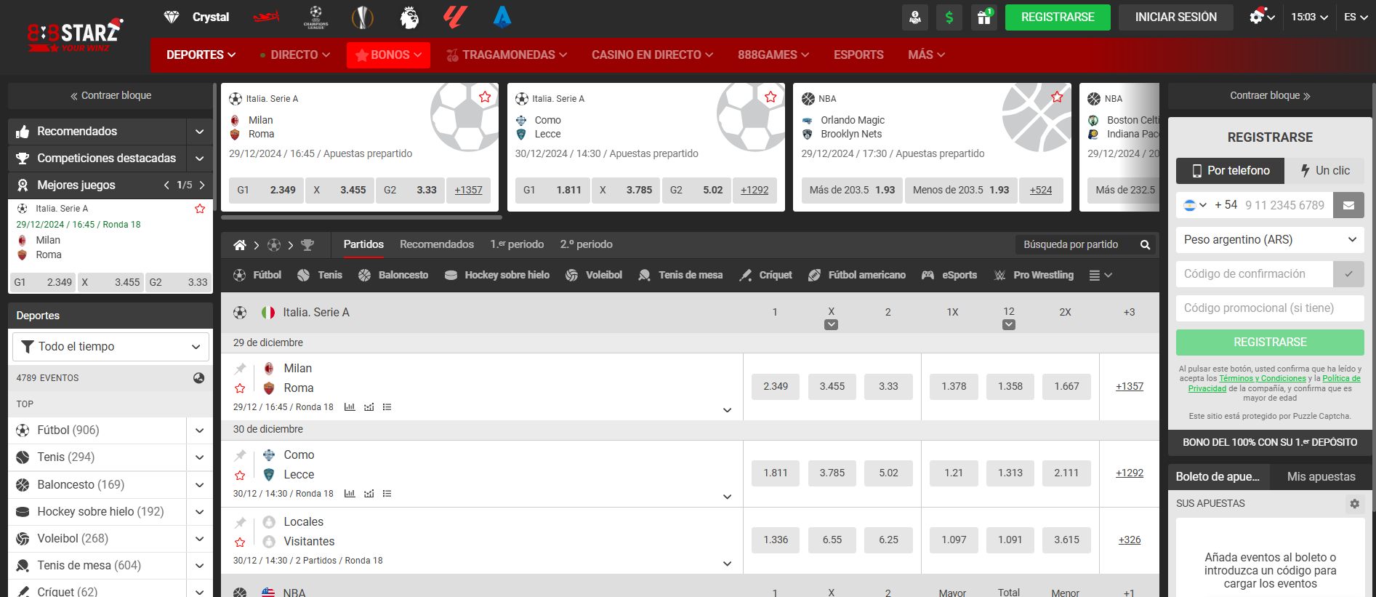Expand the Fútbol (906) sidebar category
This screenshot has height=597, width=1376.
click(x=199, y=430)
